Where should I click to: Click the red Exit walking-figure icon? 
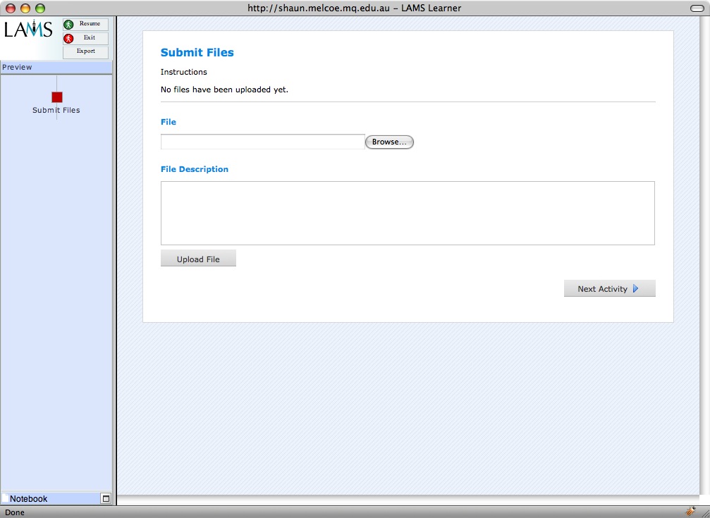click(x=68, y=39)
